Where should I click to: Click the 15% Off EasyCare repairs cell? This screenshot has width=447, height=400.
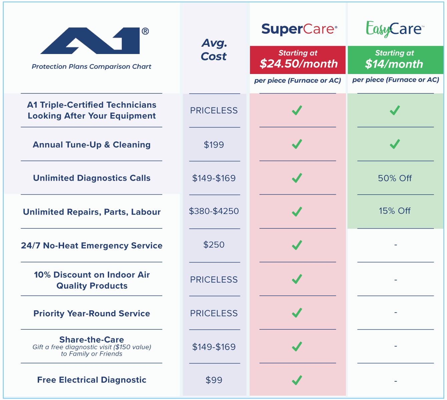point(395,211)
